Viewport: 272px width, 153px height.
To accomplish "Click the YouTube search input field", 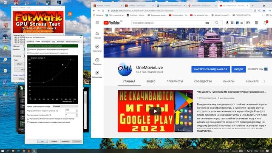I will point(168,23).
